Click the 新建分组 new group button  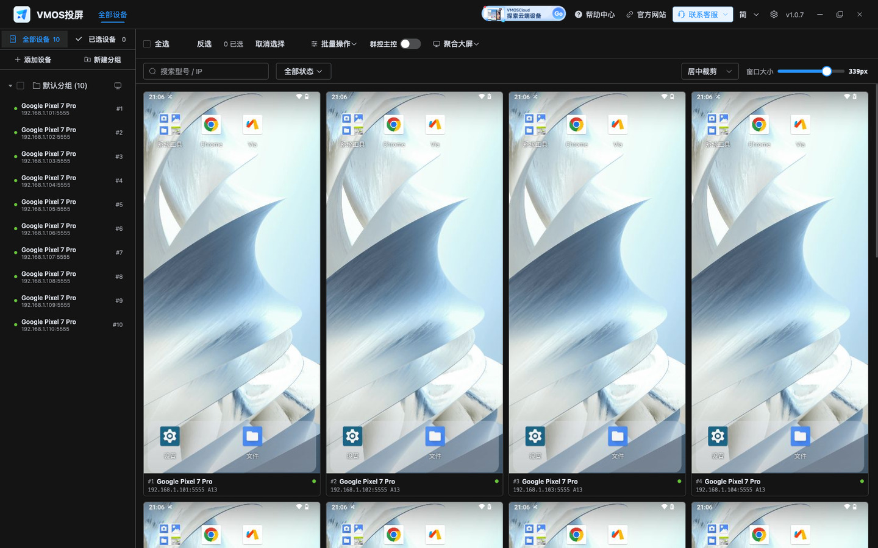pyautogui.click(x=102, y=60)
